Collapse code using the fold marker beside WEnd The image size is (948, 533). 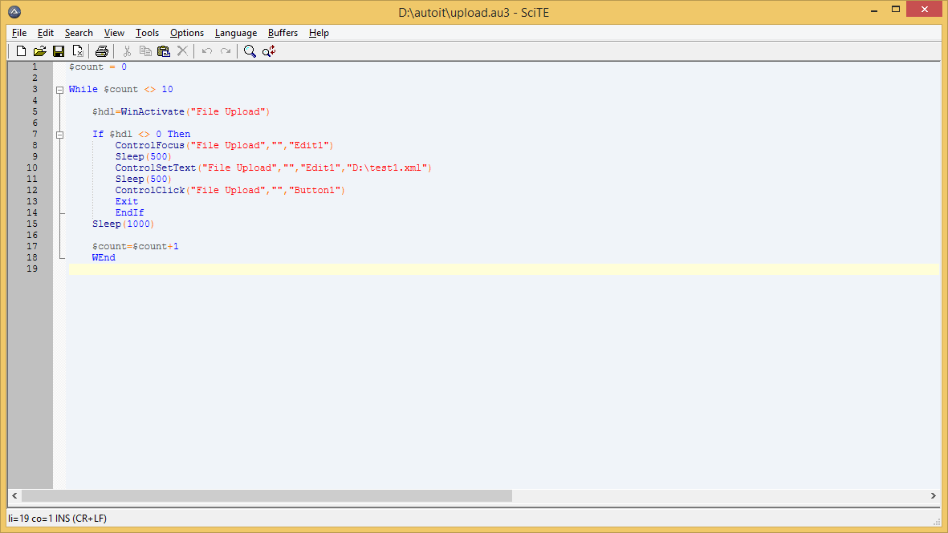tap(60, 257)
